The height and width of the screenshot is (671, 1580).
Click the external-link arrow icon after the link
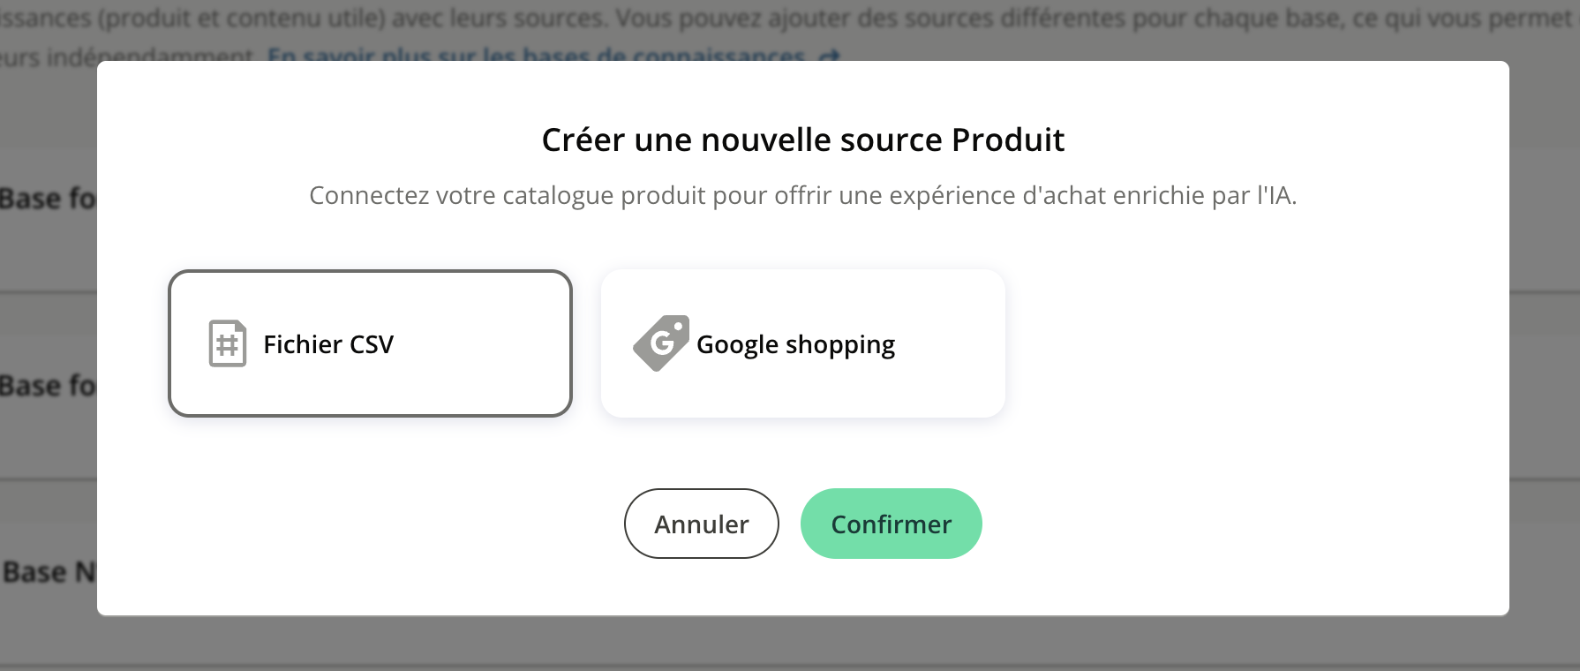(829, 56)
